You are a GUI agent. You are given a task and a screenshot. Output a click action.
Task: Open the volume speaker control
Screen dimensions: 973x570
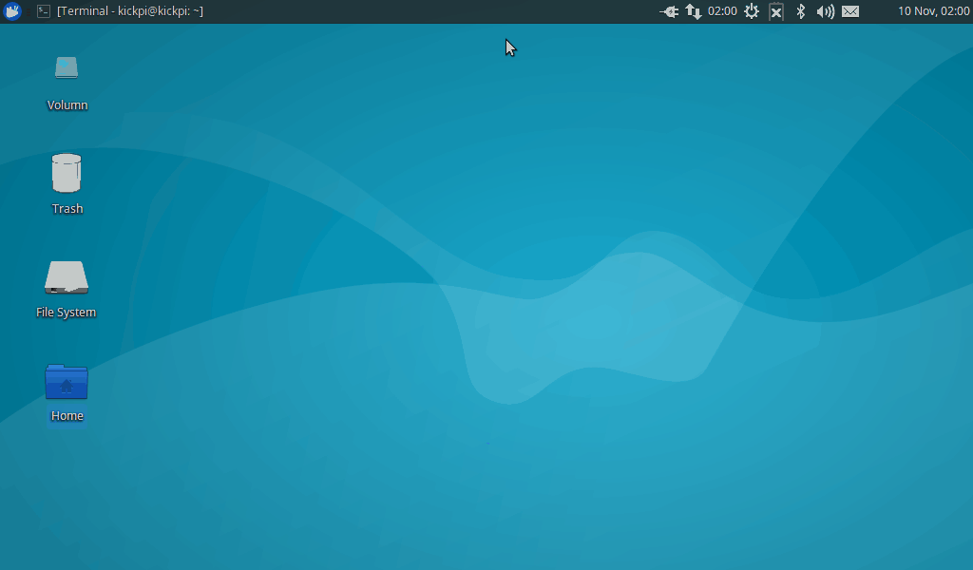tap(825, 11)
